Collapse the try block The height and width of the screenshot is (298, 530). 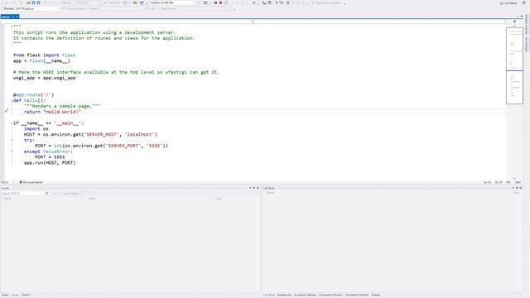[x=12, y=140]
